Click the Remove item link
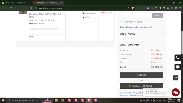The image size is (183, 103). [86, 18]
